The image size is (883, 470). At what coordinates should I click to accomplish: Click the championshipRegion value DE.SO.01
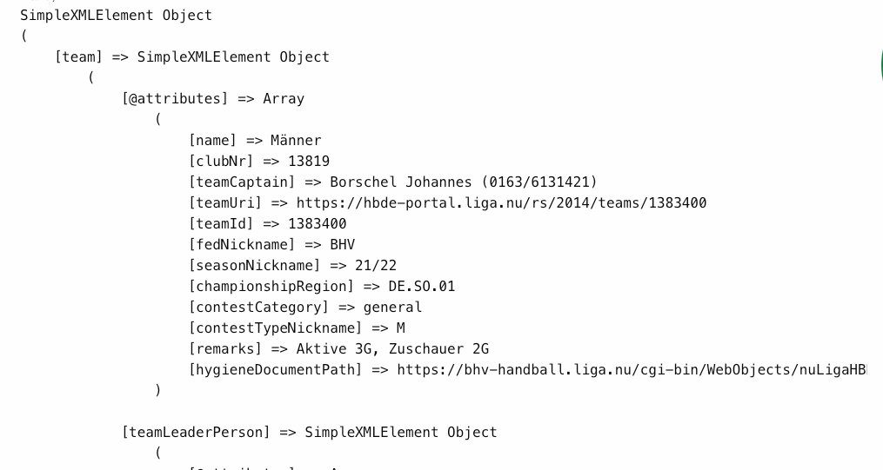pyautogui.click(x=422, y=287)
